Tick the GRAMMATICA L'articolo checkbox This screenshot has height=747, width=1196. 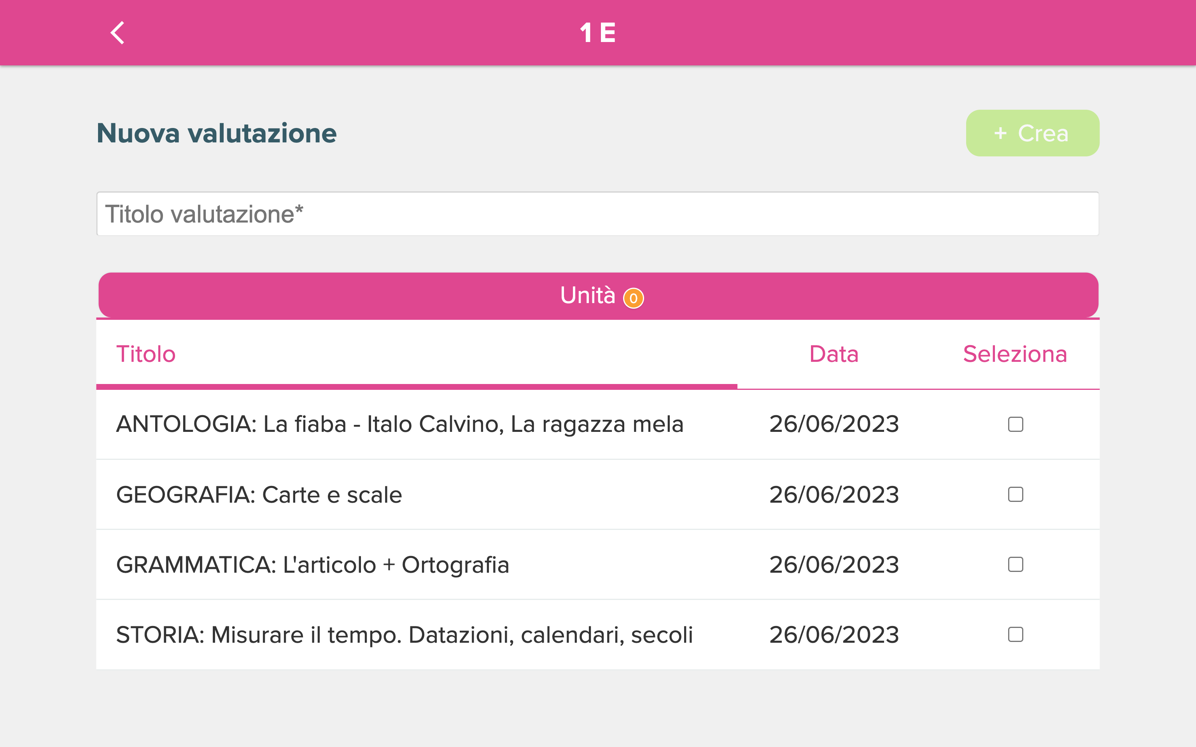[1015, 565]
